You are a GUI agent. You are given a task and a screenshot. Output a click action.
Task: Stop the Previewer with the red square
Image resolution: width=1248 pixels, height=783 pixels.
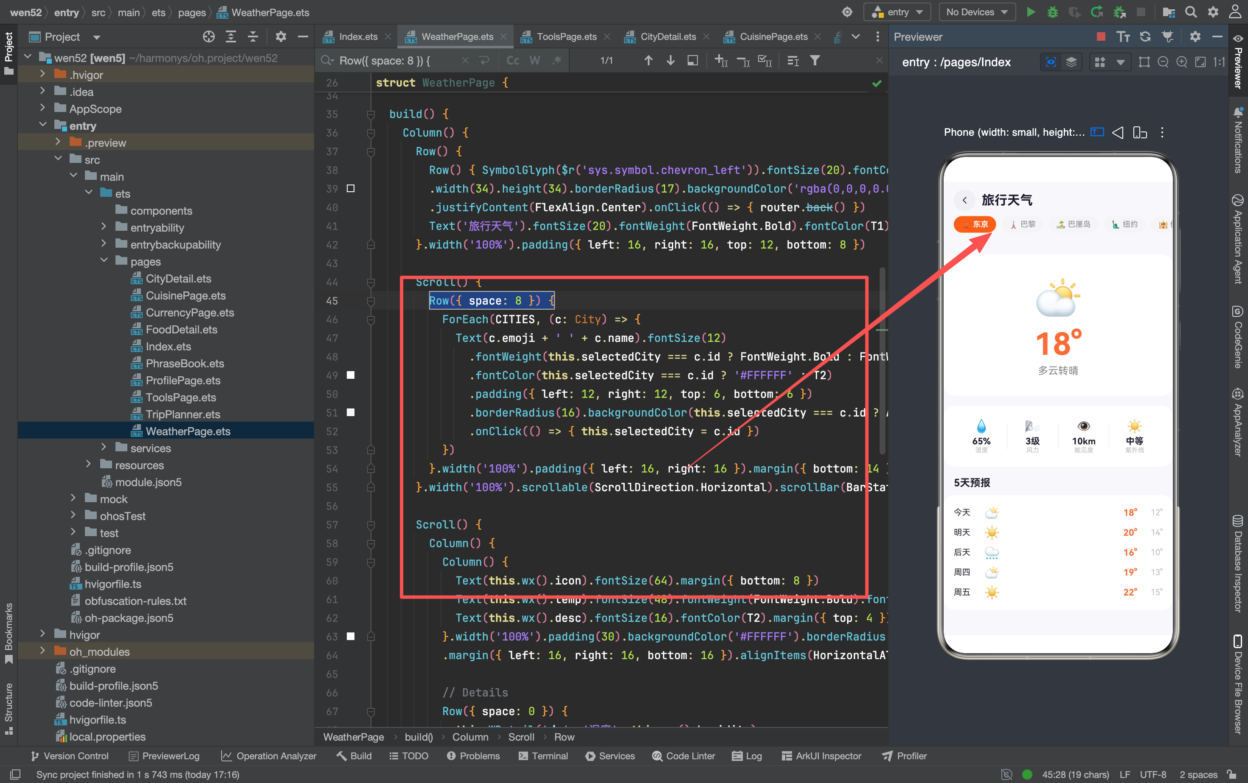1101,36
